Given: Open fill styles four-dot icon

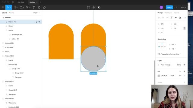Looking at the screenshot, I should [180, 71].
